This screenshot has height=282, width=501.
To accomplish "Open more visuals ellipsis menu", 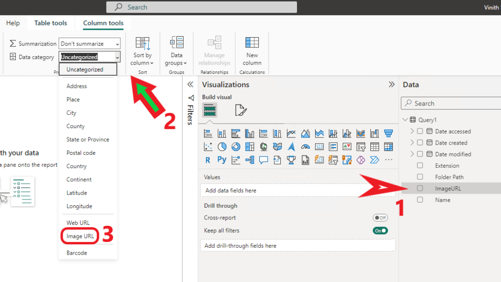I will 388,160.
